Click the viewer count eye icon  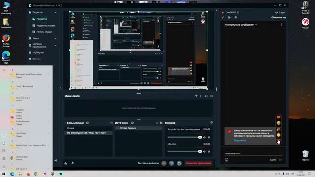tap(276, 12)
